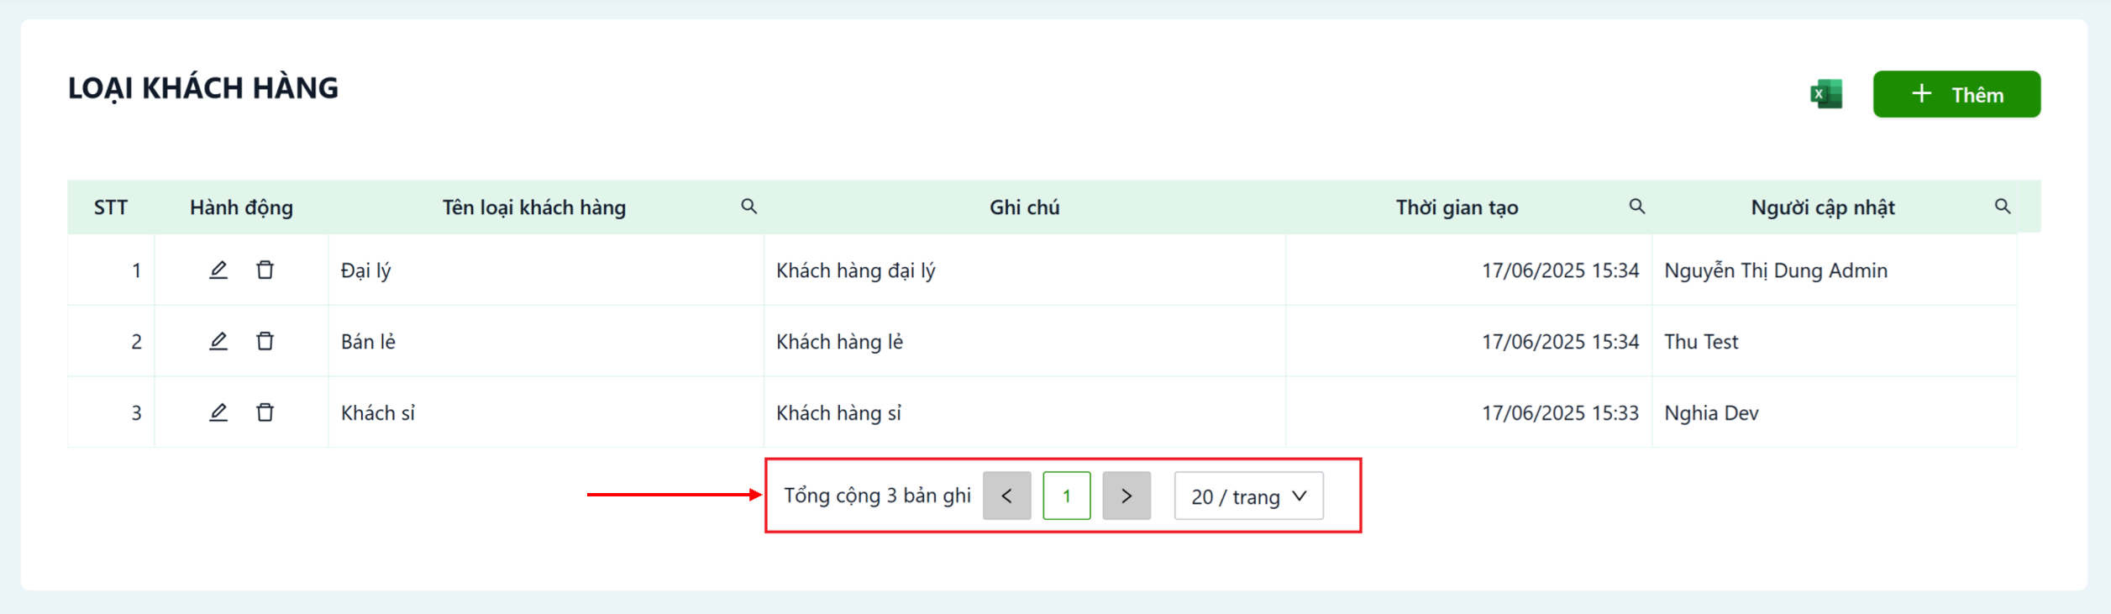Click the green Thêm button
Viewport: 2111px width, 614px height.
pos(1956,94)
